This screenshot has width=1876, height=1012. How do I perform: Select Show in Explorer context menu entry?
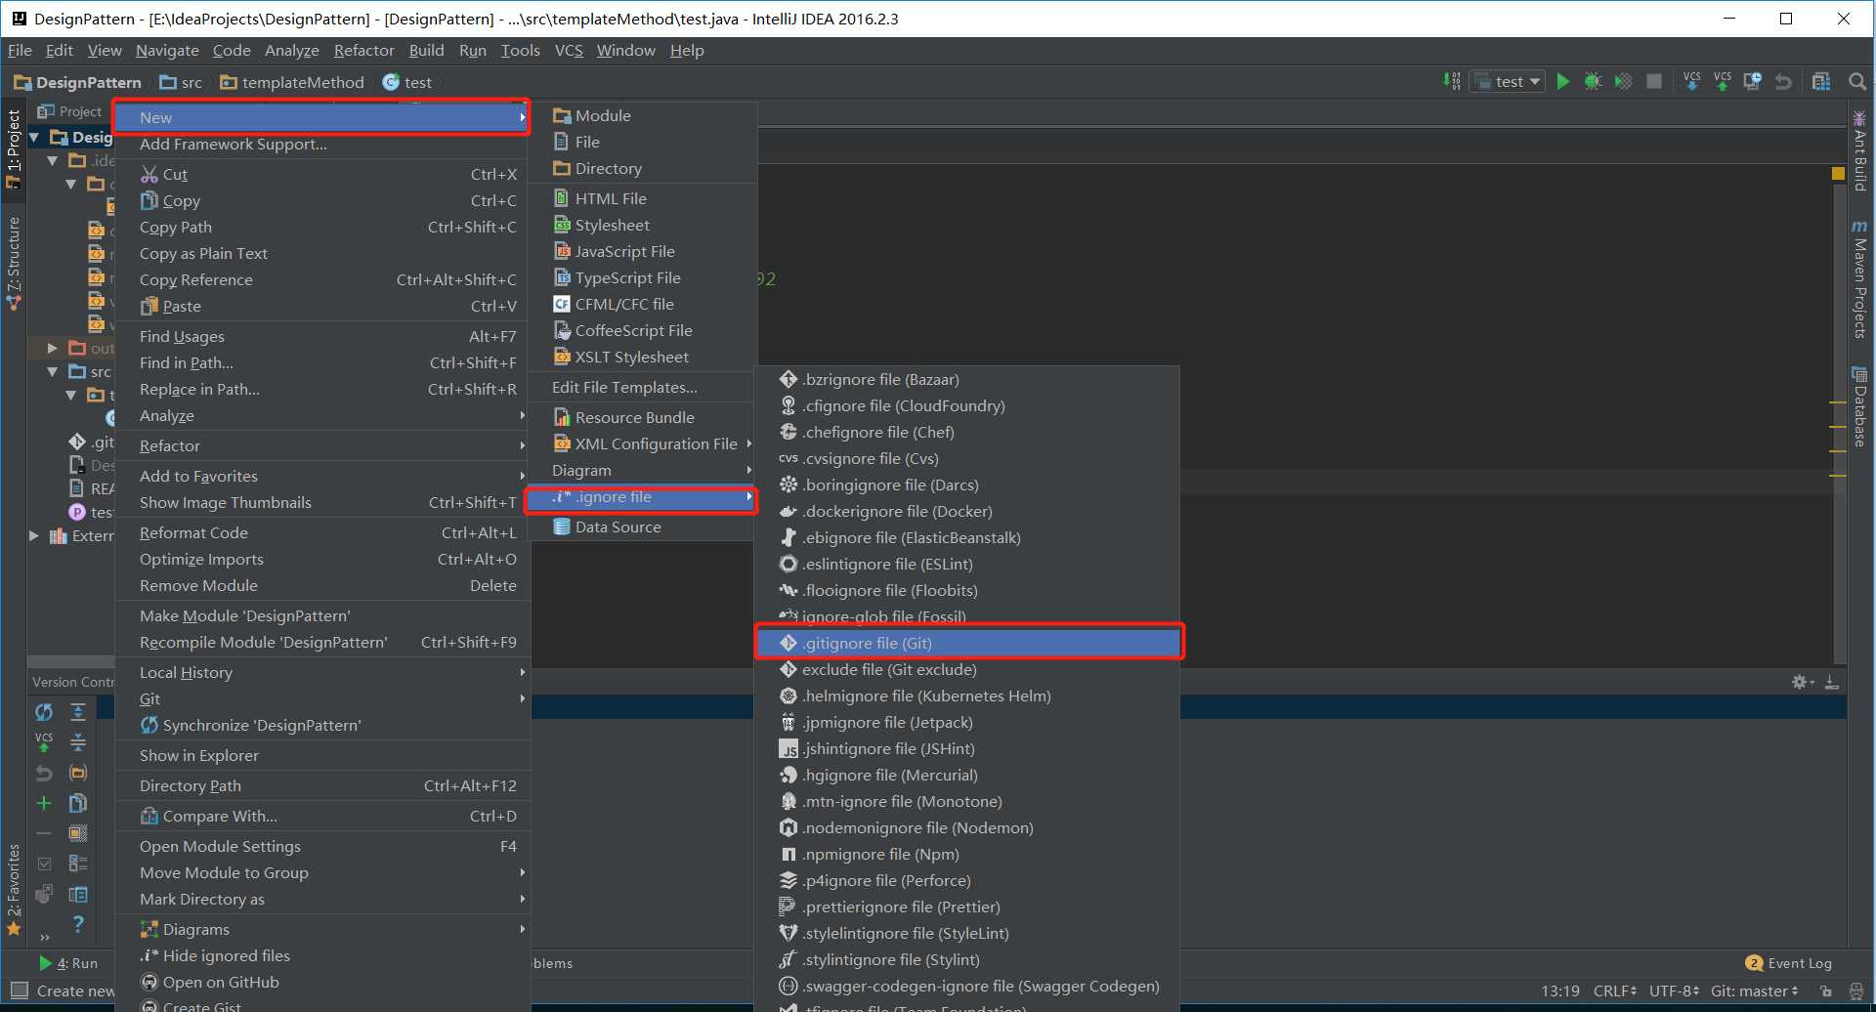pyautogui.click(x=322, y=755)
